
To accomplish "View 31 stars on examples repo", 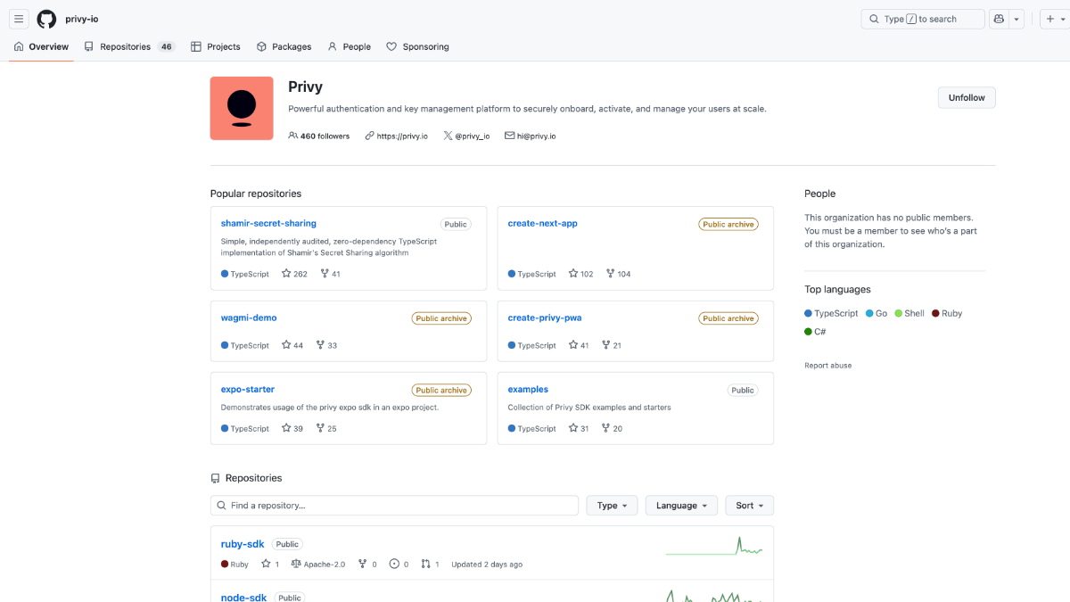I will click(x=579, y=428).
